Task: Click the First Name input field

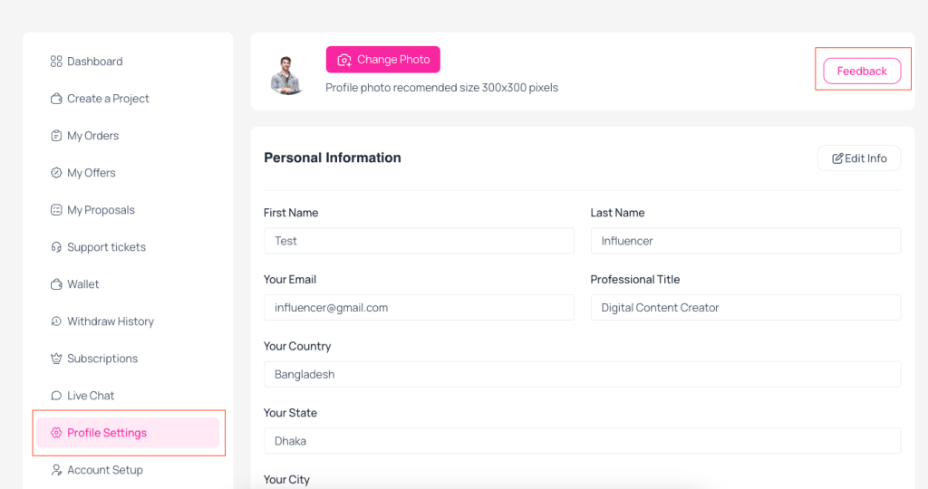Action: click(419, 241)
